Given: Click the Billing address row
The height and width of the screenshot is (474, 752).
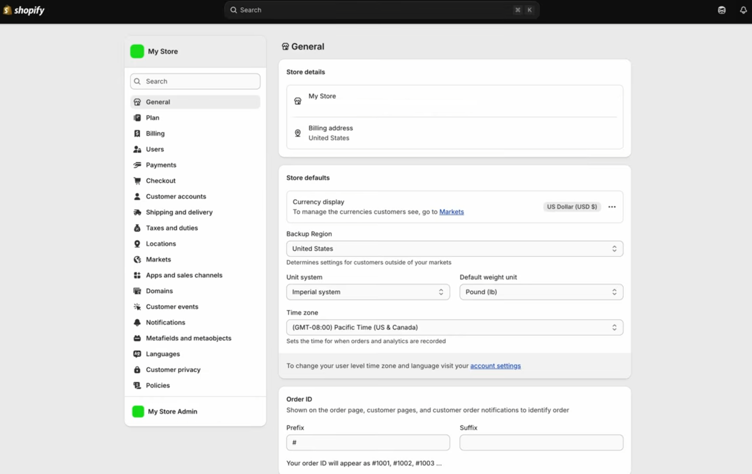Looking at the screenshot, I should [x=455, y=133].
